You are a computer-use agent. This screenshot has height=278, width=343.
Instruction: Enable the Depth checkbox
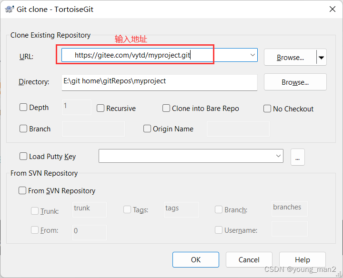[x=23, y=107]
